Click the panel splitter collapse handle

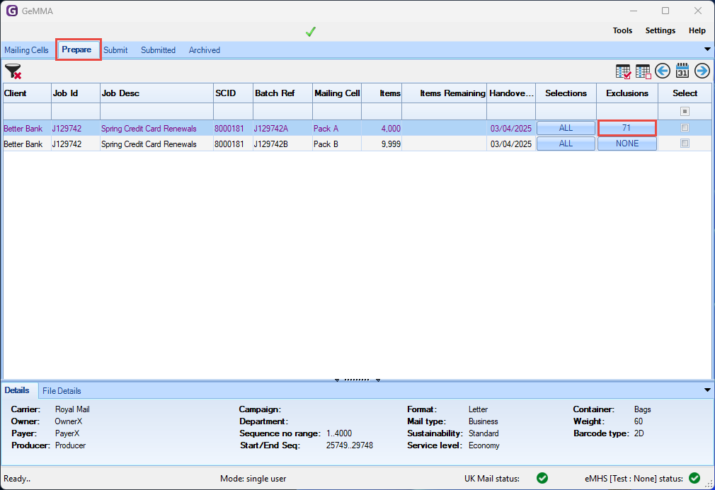point(357,379)
